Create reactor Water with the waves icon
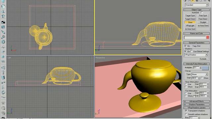Image resolution: width=212 pixels, height=119 pixels. 3,61
